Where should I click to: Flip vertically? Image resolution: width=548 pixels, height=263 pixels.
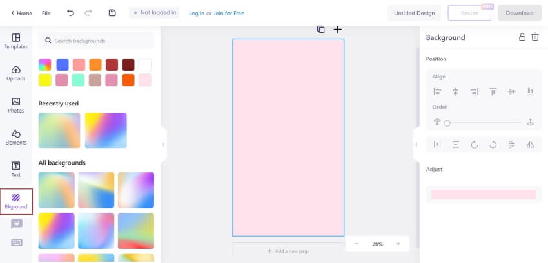click(512, 145)
